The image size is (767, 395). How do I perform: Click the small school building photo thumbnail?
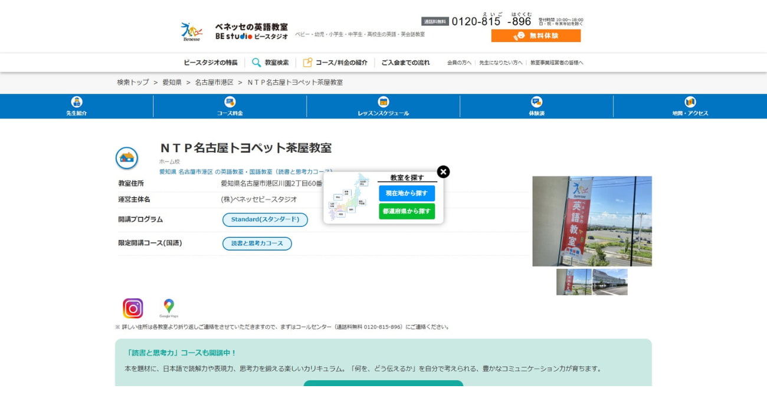point(611,281)
